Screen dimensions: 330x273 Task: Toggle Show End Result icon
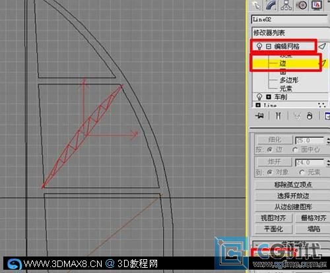(x=279, y=115)
